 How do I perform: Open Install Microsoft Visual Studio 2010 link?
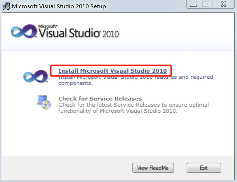[112, 71]
